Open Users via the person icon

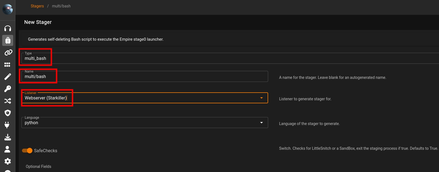(7, 149)
